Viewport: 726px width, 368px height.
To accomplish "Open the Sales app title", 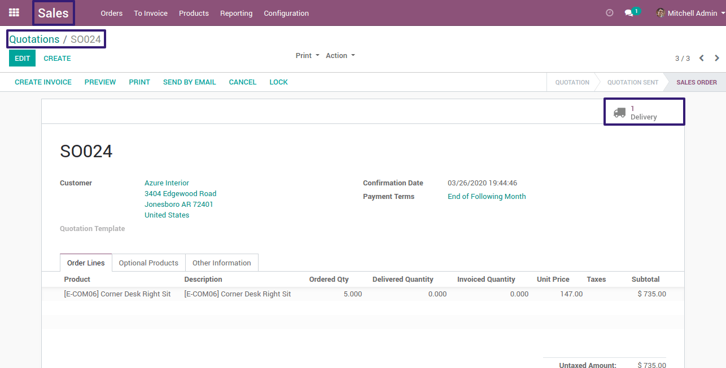I will click(53, 13).
